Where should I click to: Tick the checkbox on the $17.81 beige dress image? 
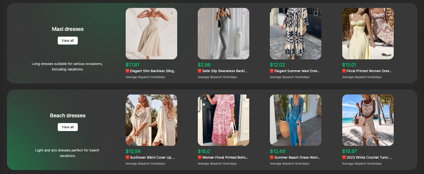(x=172, y=13)
